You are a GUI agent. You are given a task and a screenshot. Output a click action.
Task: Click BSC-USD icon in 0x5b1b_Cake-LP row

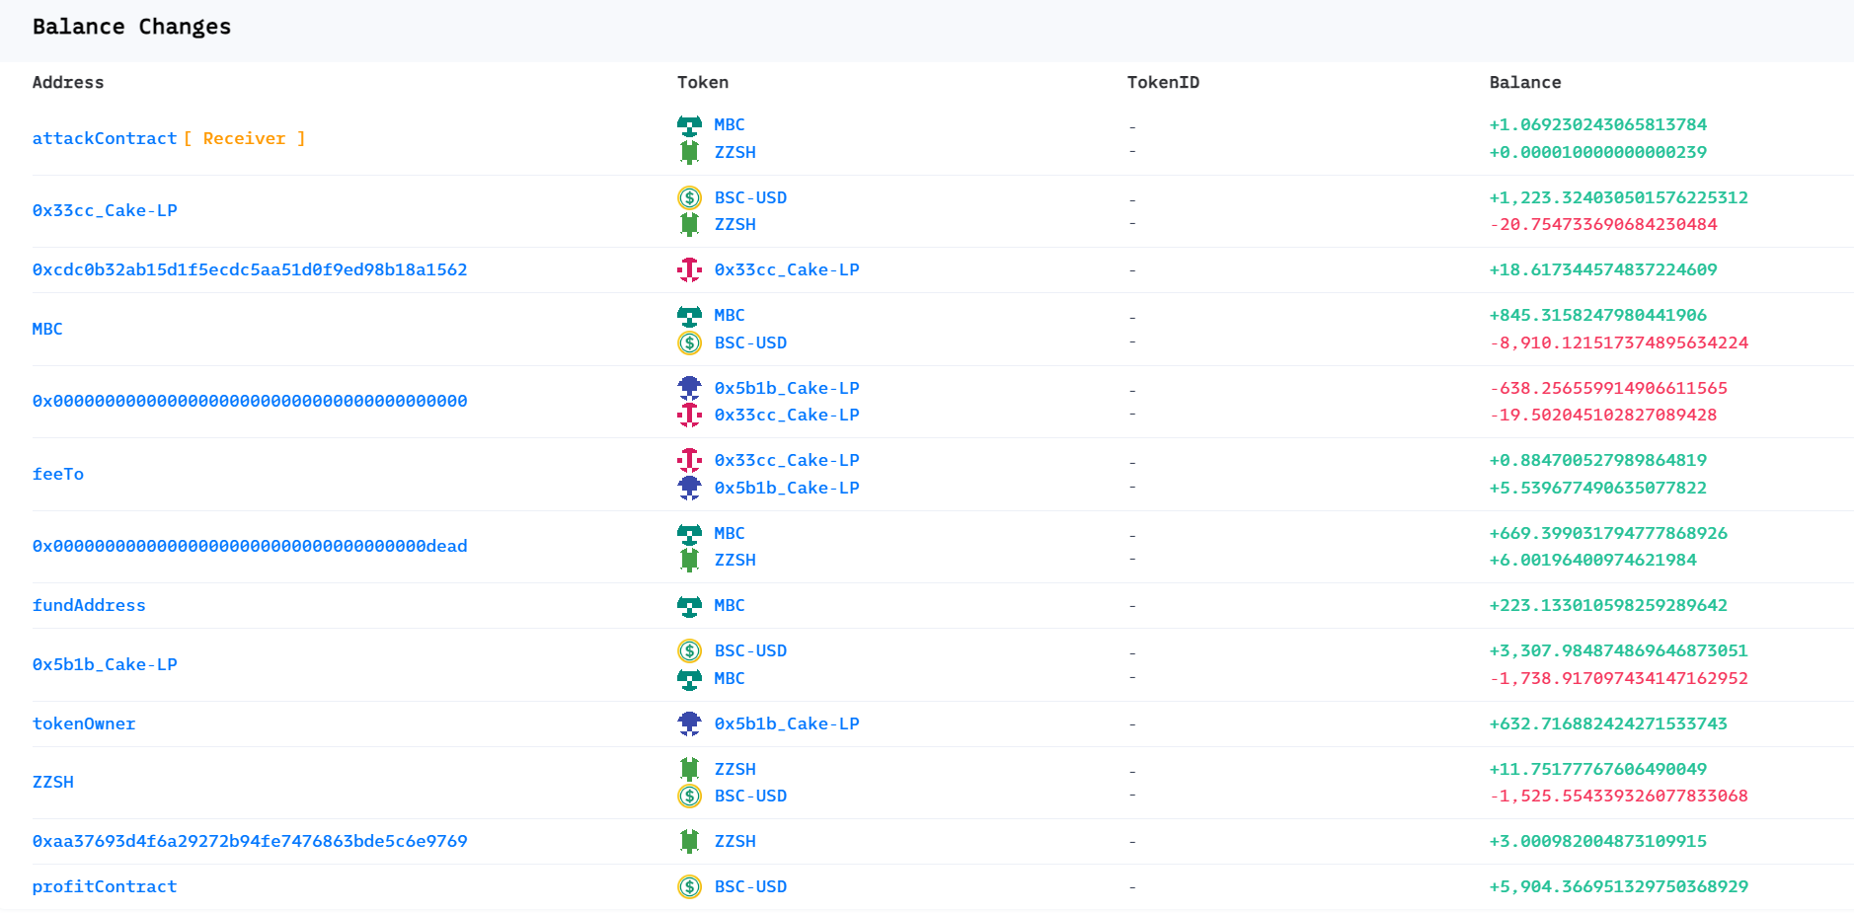pyautogui.click(x=689, y=650)
